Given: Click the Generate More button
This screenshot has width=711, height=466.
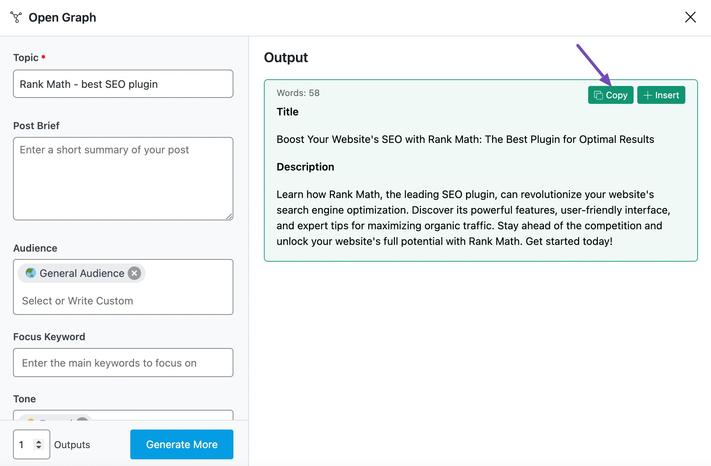Looking at the screenshot, I should click(182, 444).
